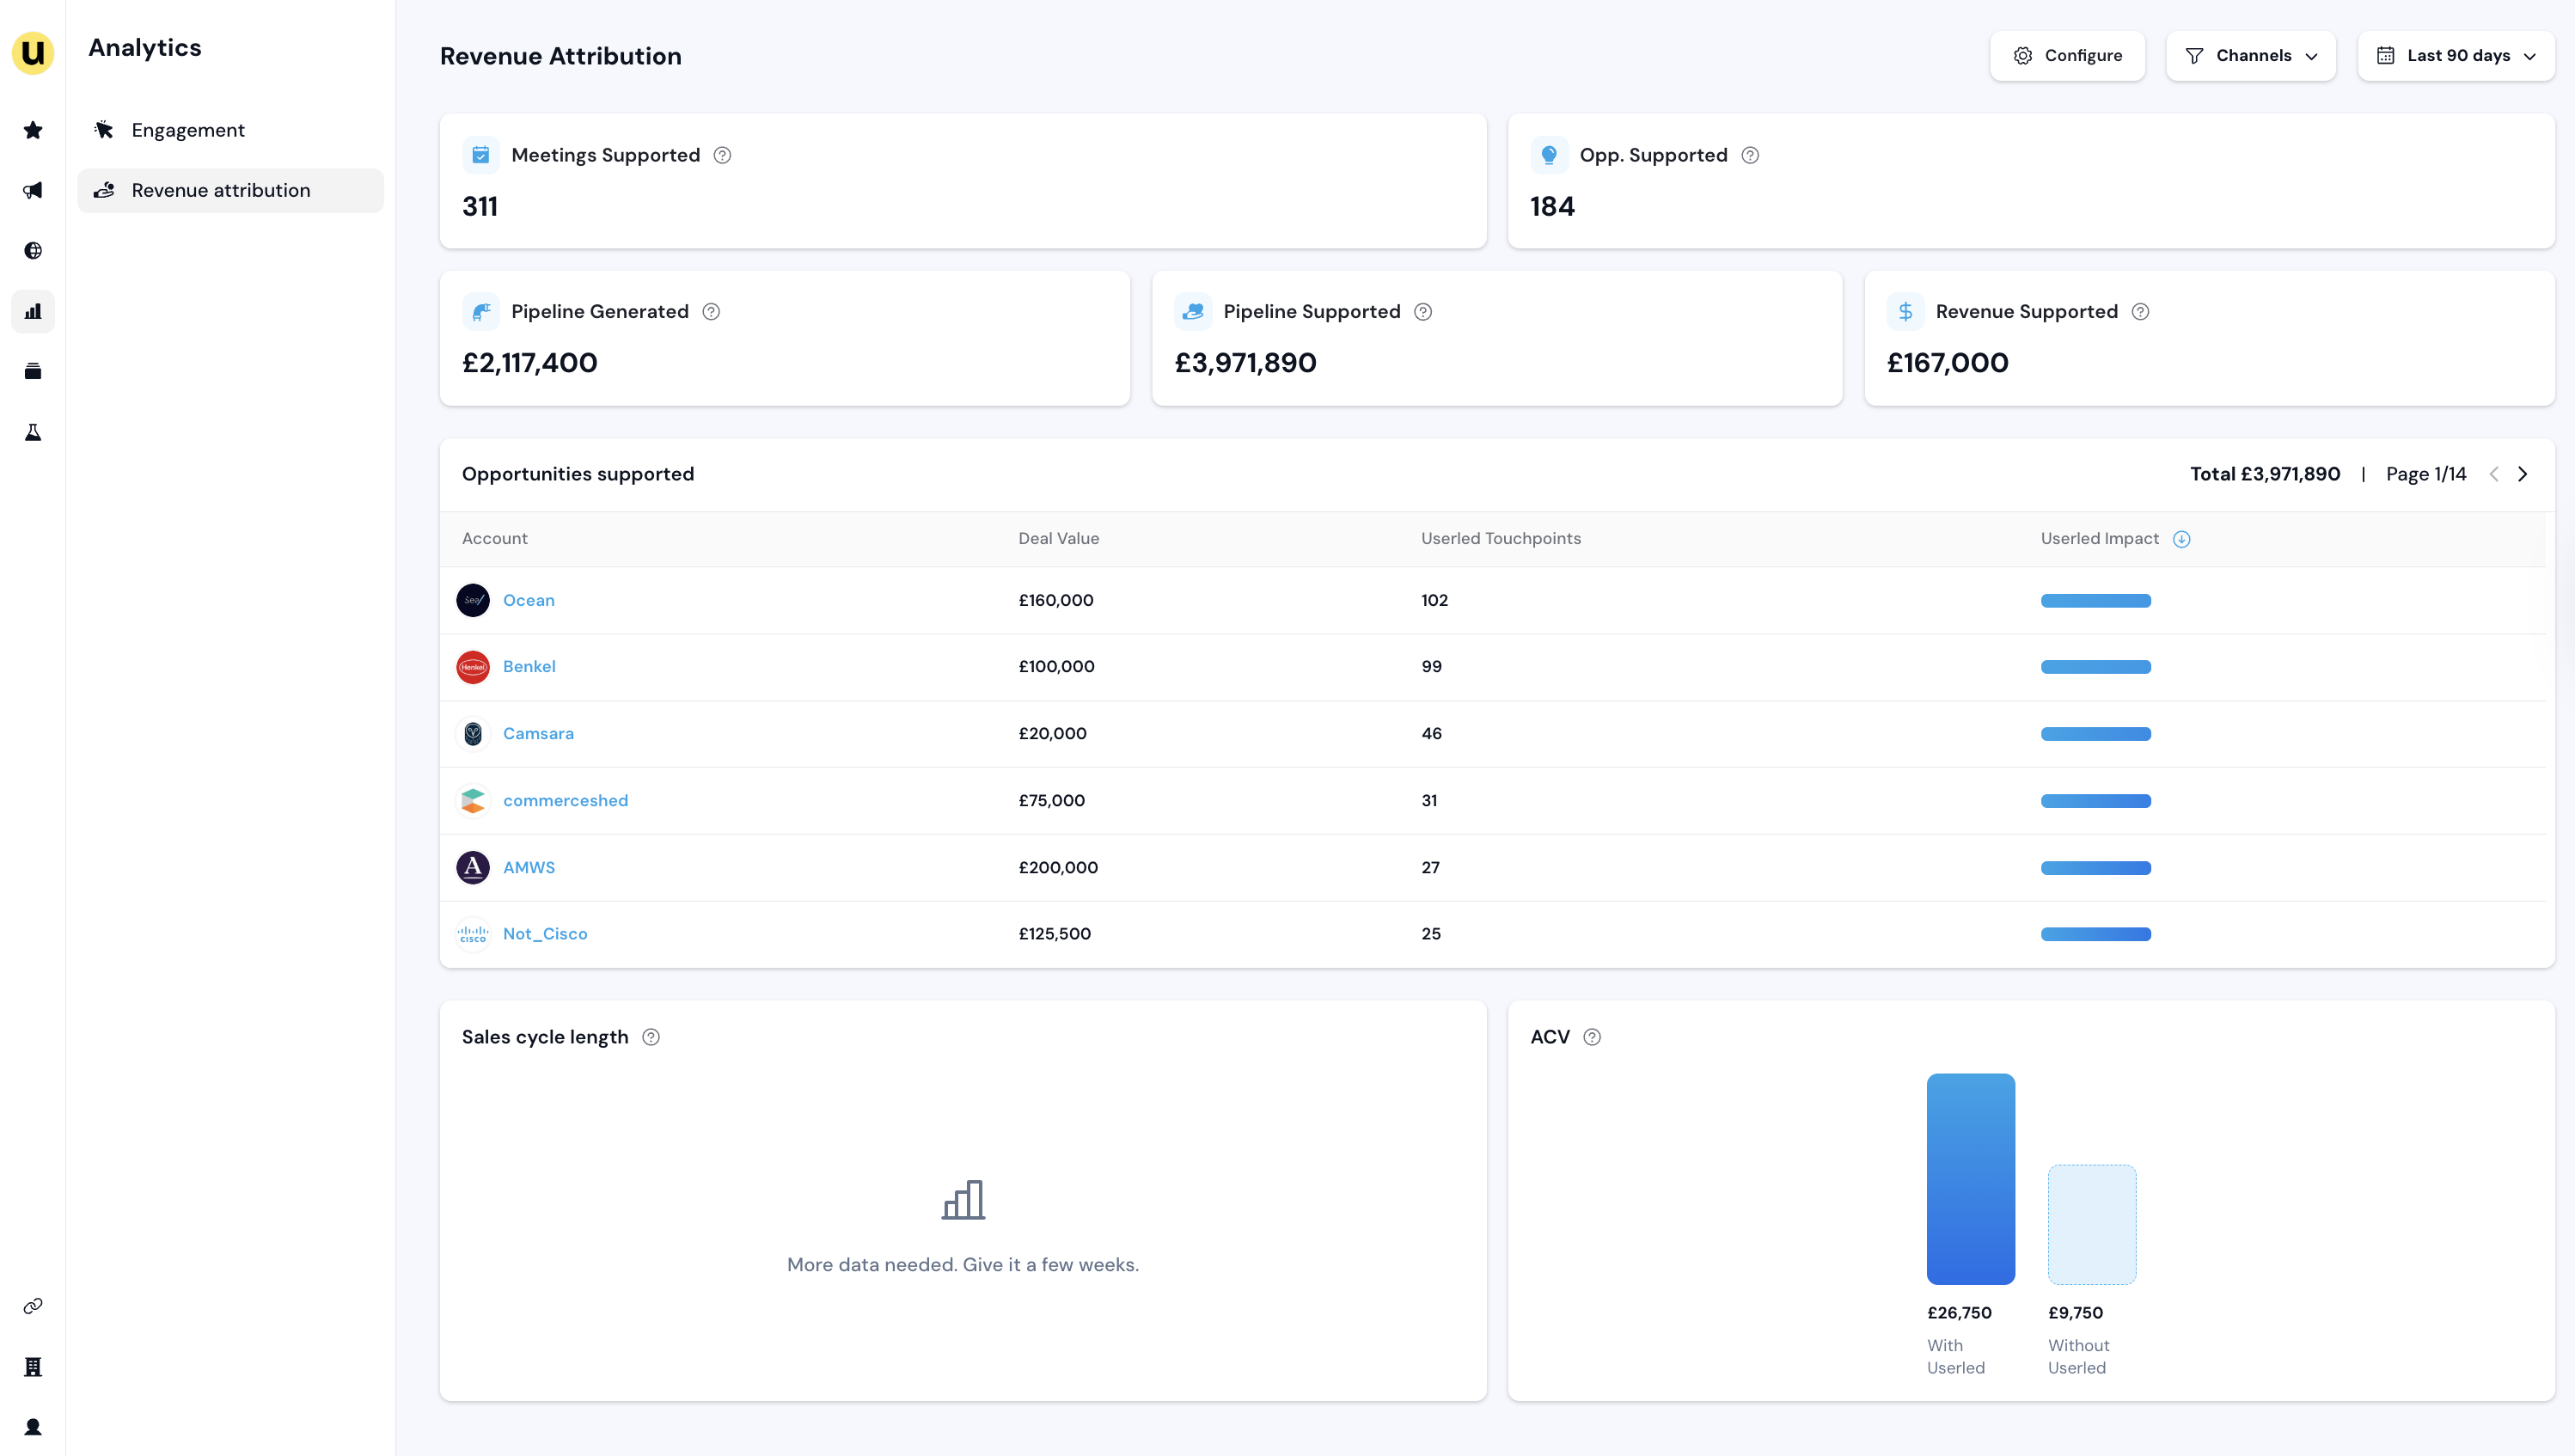Click the Configure button
This screenshot has height=1456, width=2575.
(x=2067, y=56)
